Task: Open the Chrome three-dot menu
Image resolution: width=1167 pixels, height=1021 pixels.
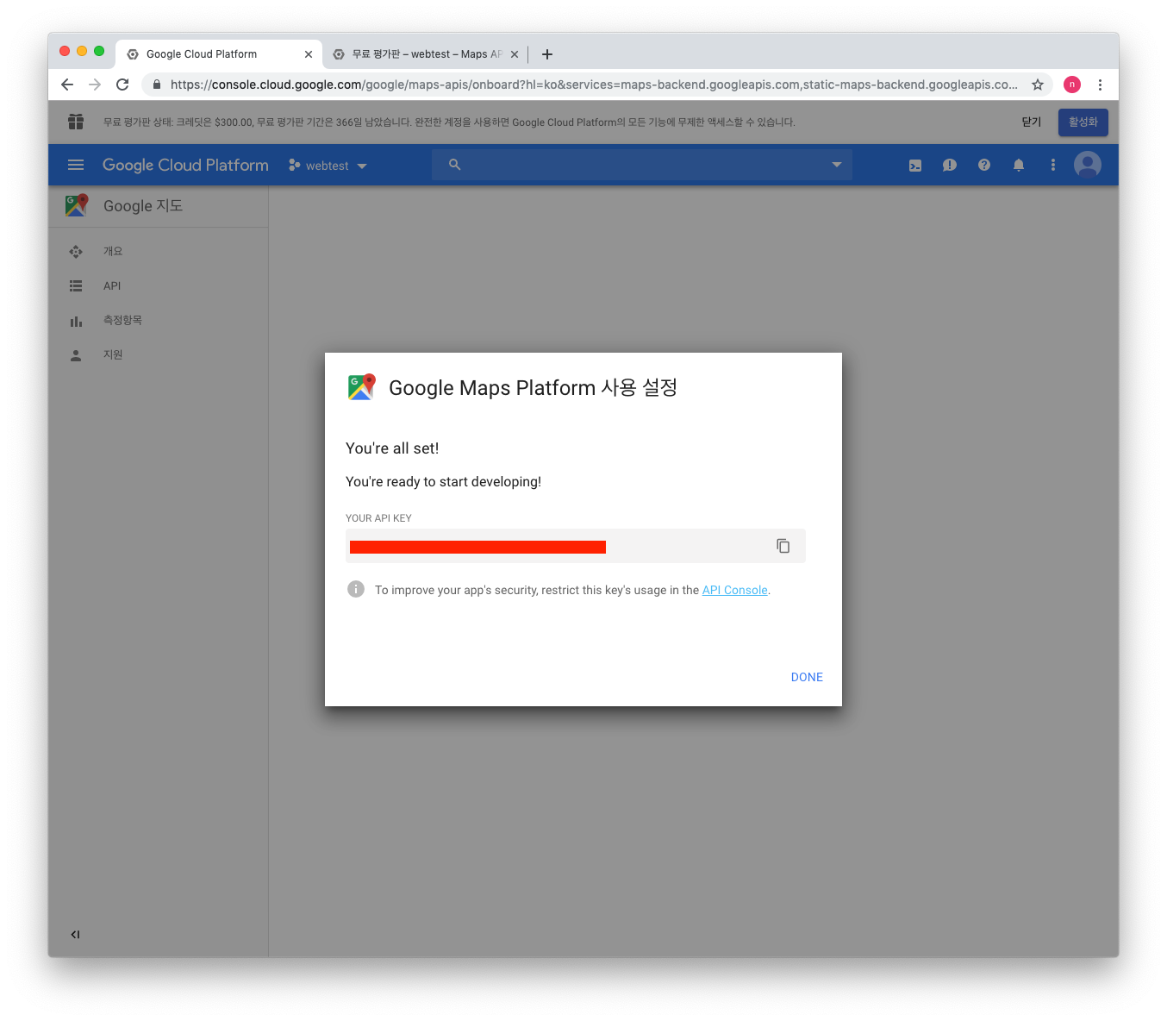Action: pyautogui.click(x=1100, y=85)
